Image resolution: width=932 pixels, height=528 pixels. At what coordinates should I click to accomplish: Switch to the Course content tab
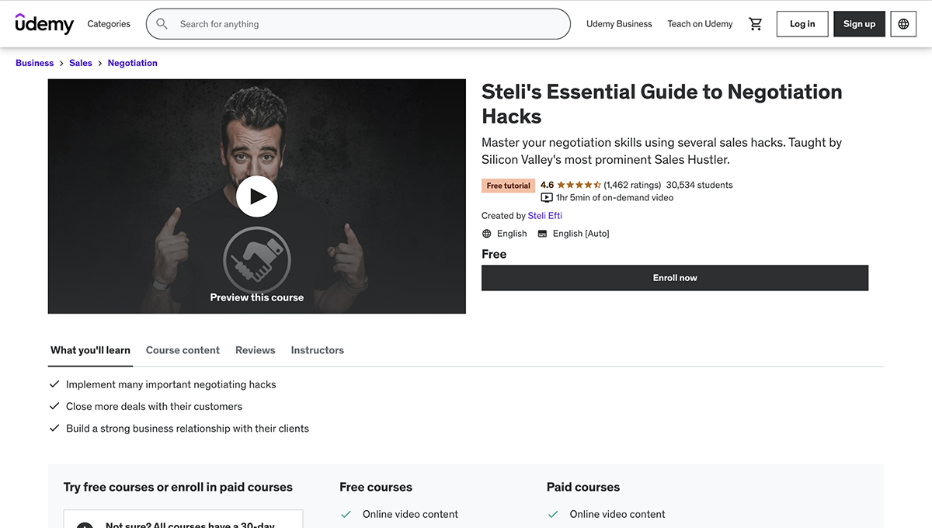coord(183,350)
